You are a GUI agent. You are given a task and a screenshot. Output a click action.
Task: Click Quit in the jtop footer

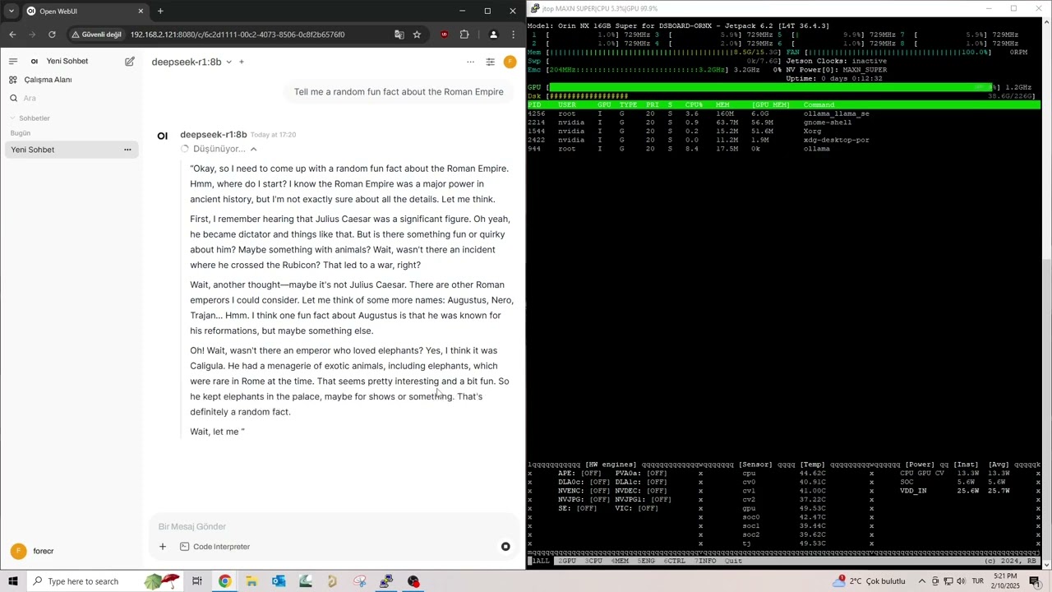tap(733, 561)
